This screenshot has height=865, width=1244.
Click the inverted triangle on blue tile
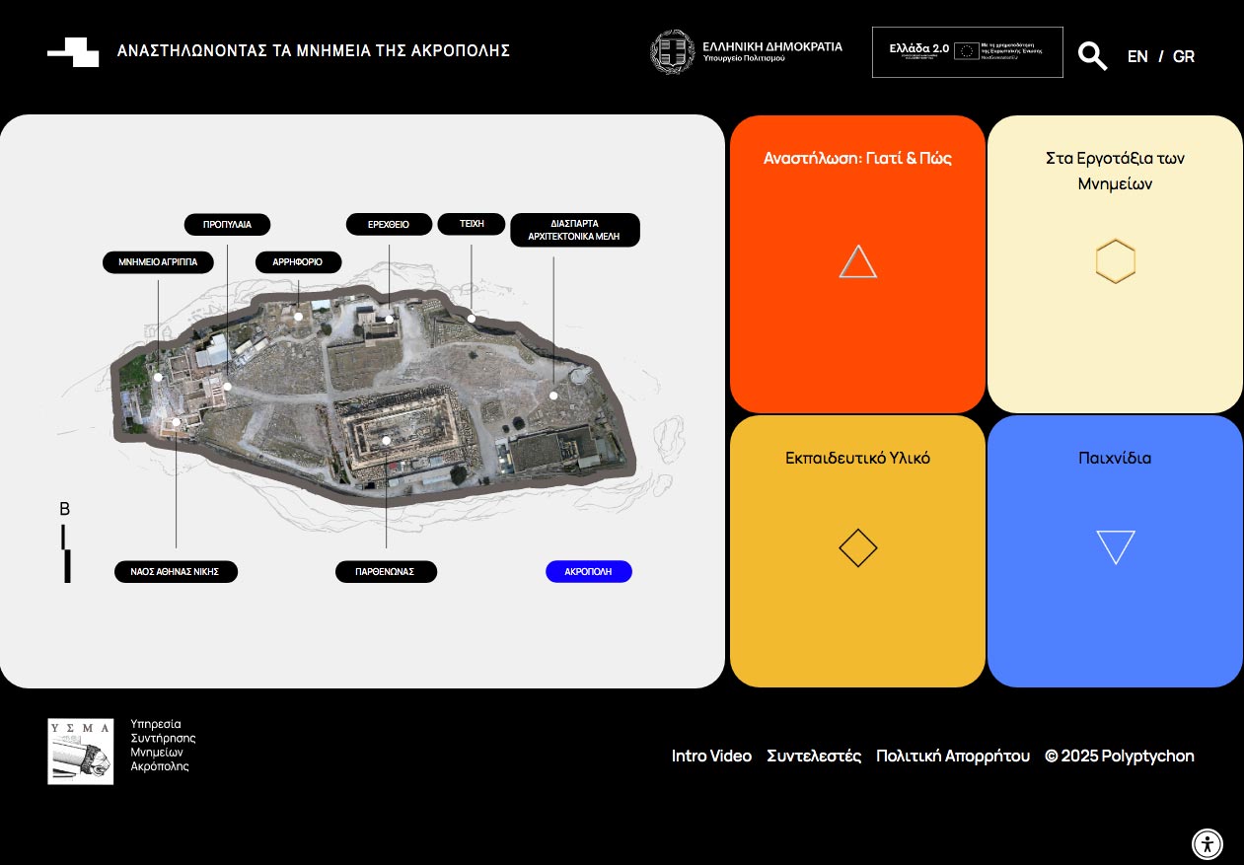[1115, 546]
